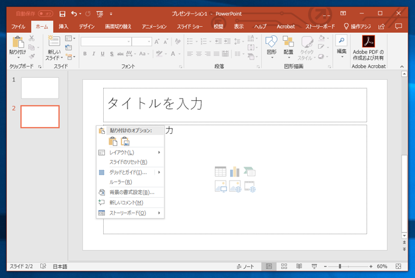Choose 新しいコメント in context menu
Screen dimensions: 415x278
(x=126, y=203)
